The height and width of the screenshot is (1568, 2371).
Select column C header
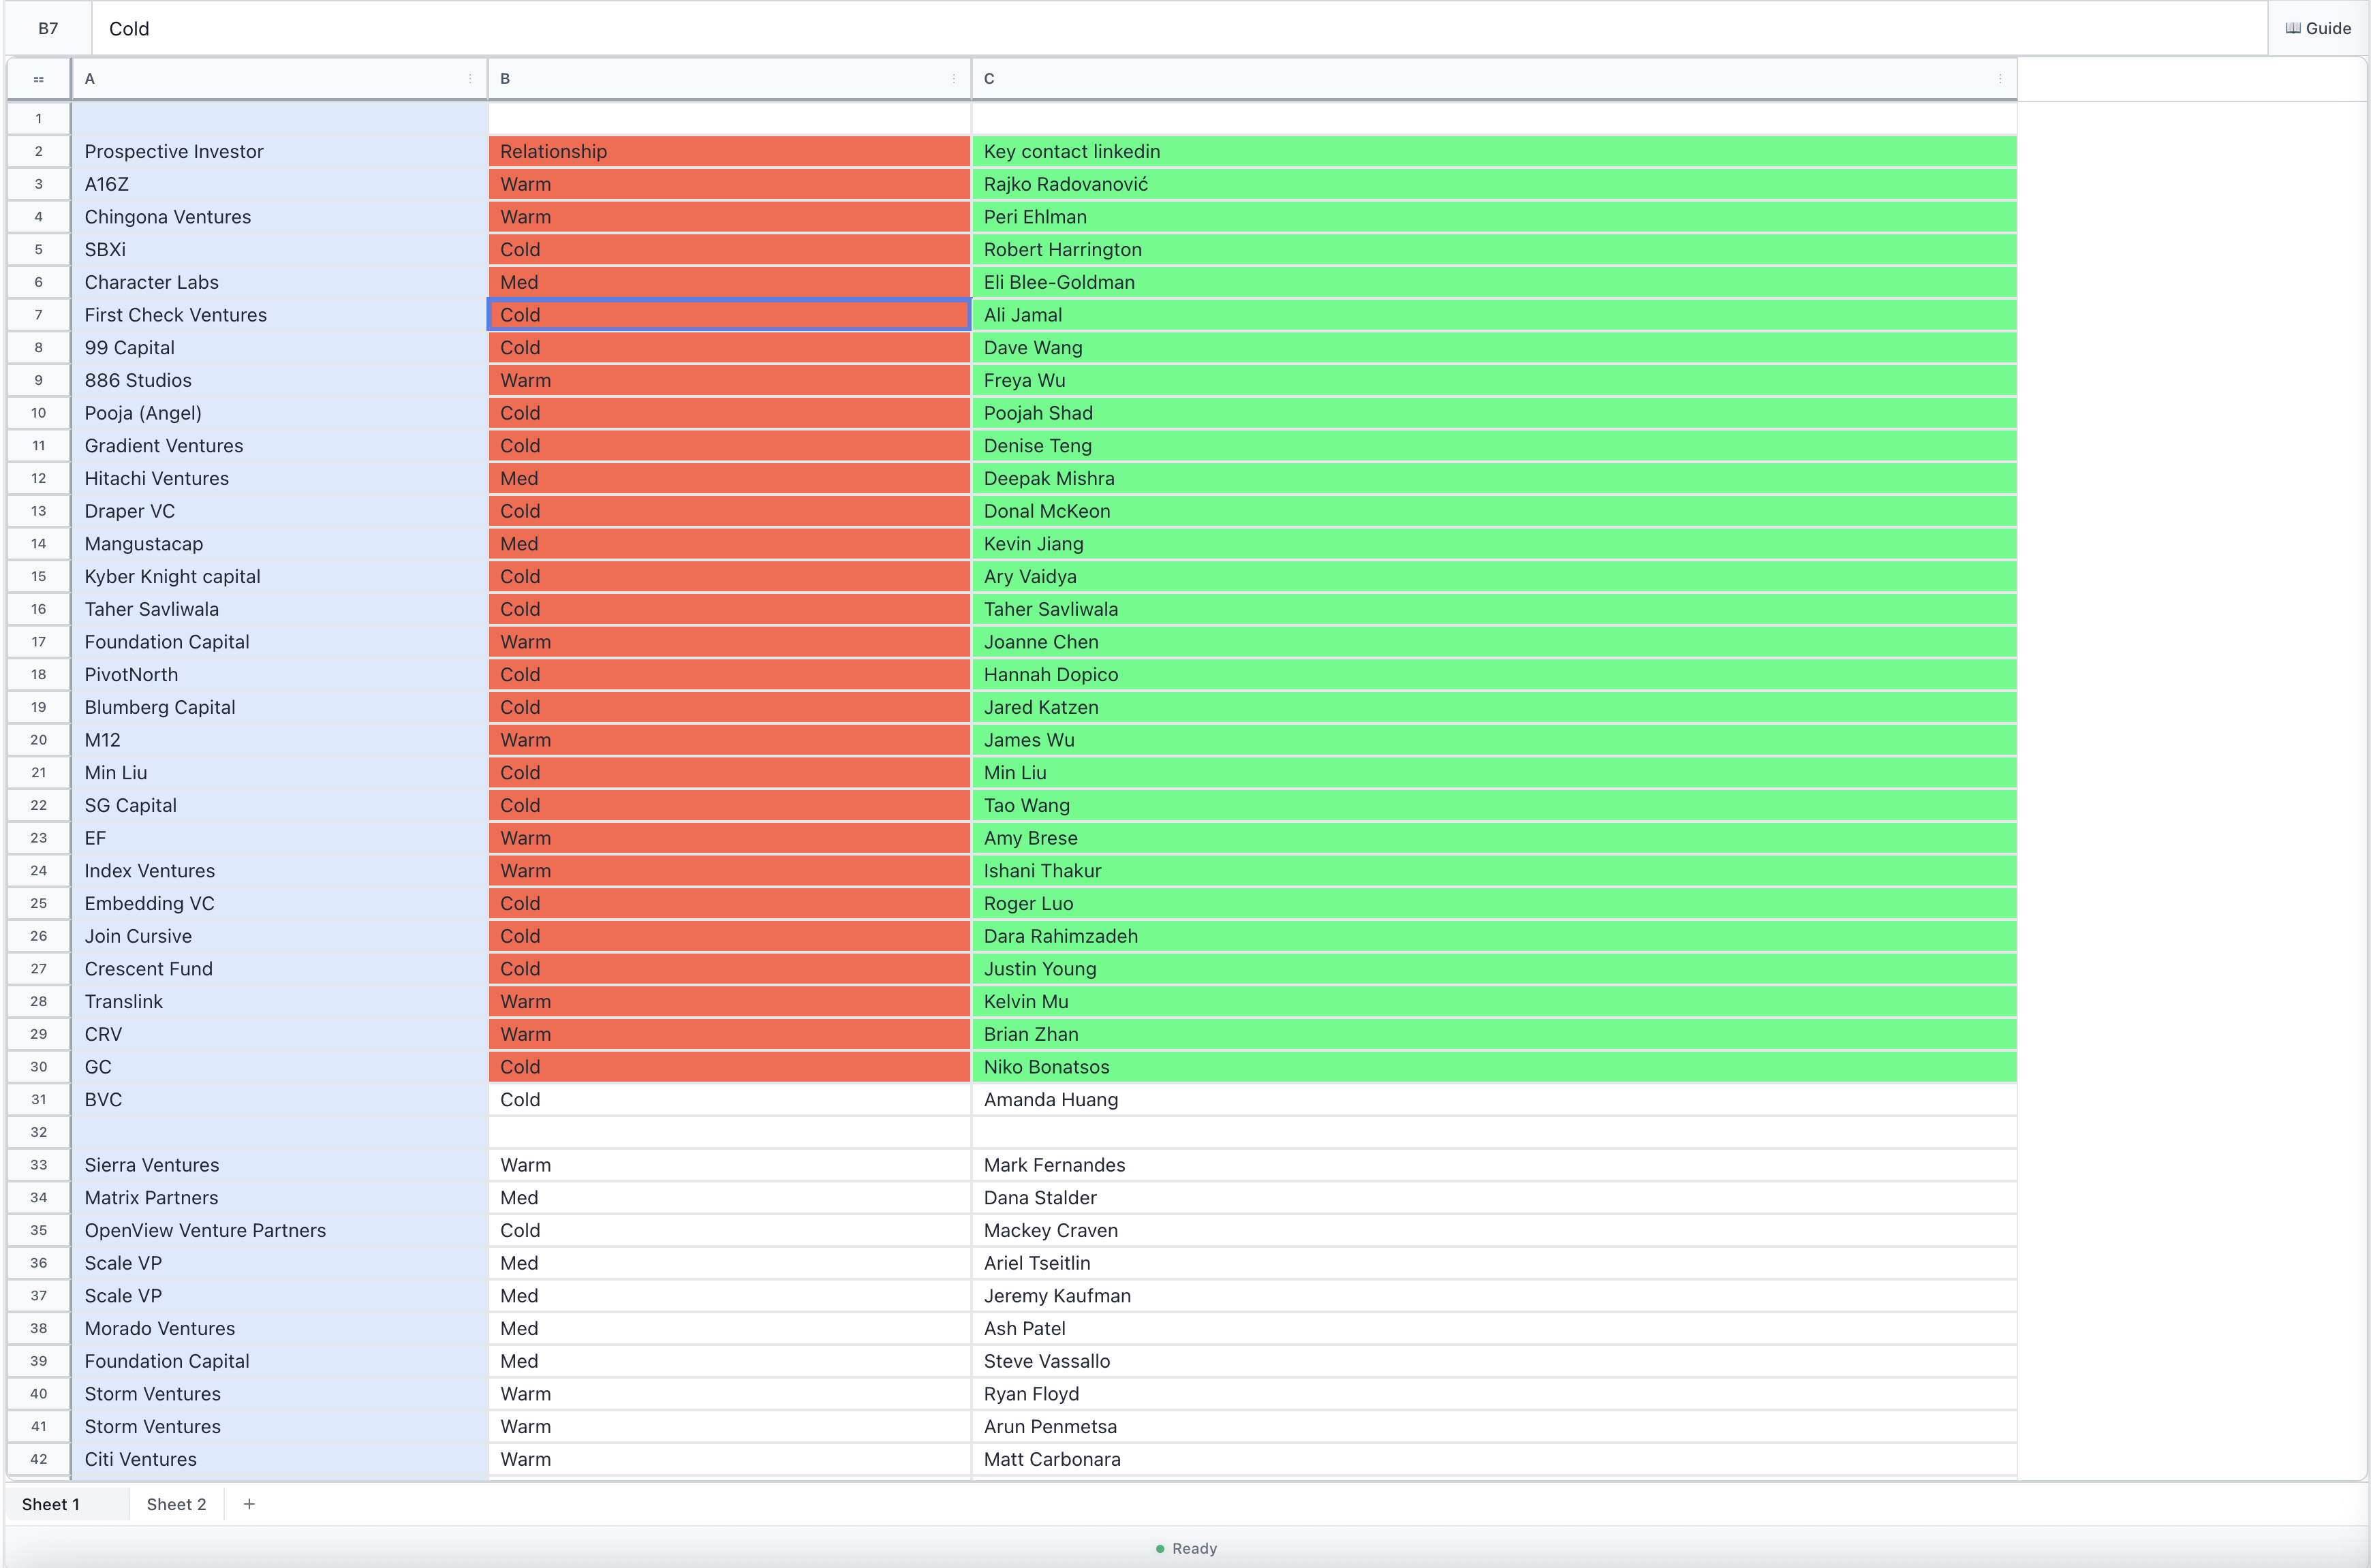[1494, 79]
